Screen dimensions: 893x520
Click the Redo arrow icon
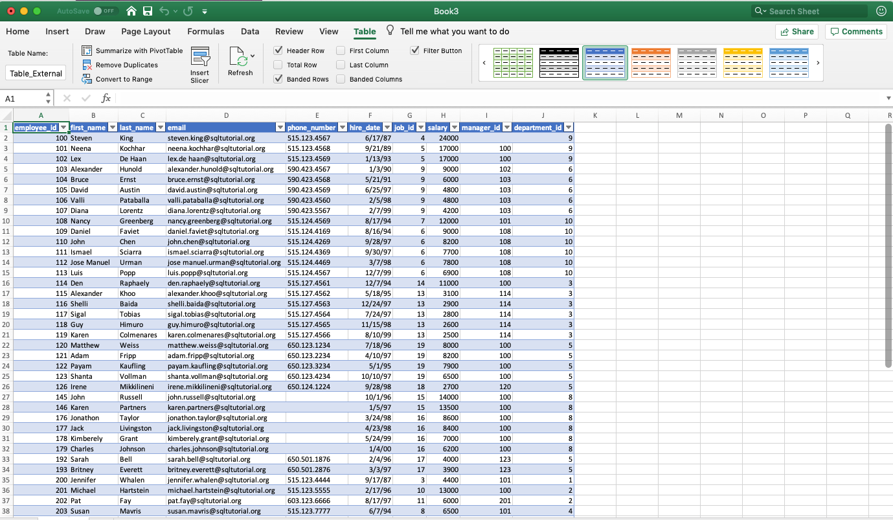click(188, 11)
